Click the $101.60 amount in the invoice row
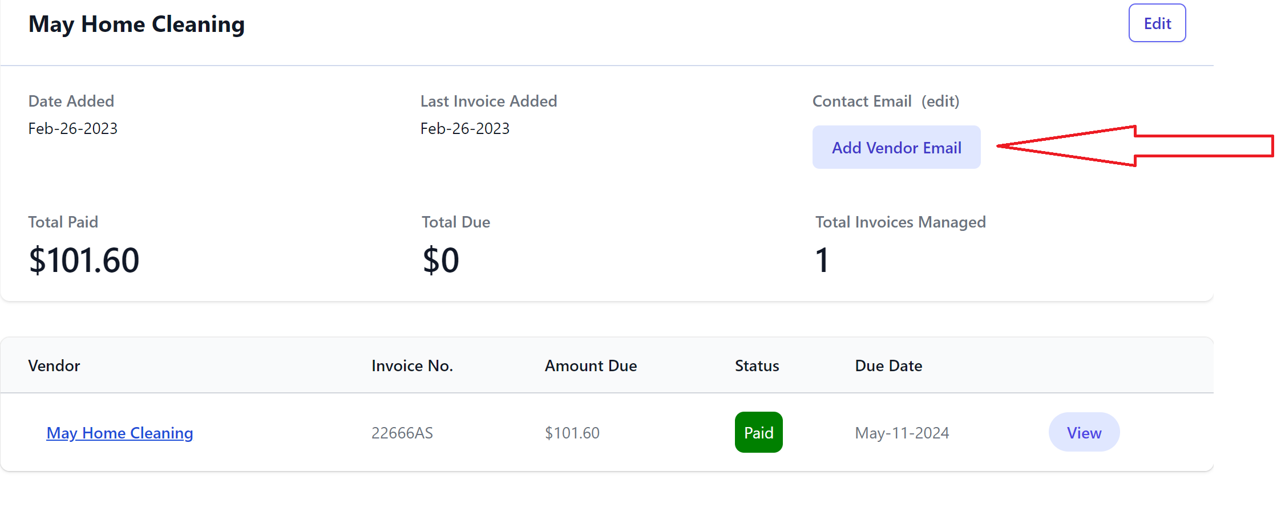1277x524 pixels. click(x=572, y=433)
